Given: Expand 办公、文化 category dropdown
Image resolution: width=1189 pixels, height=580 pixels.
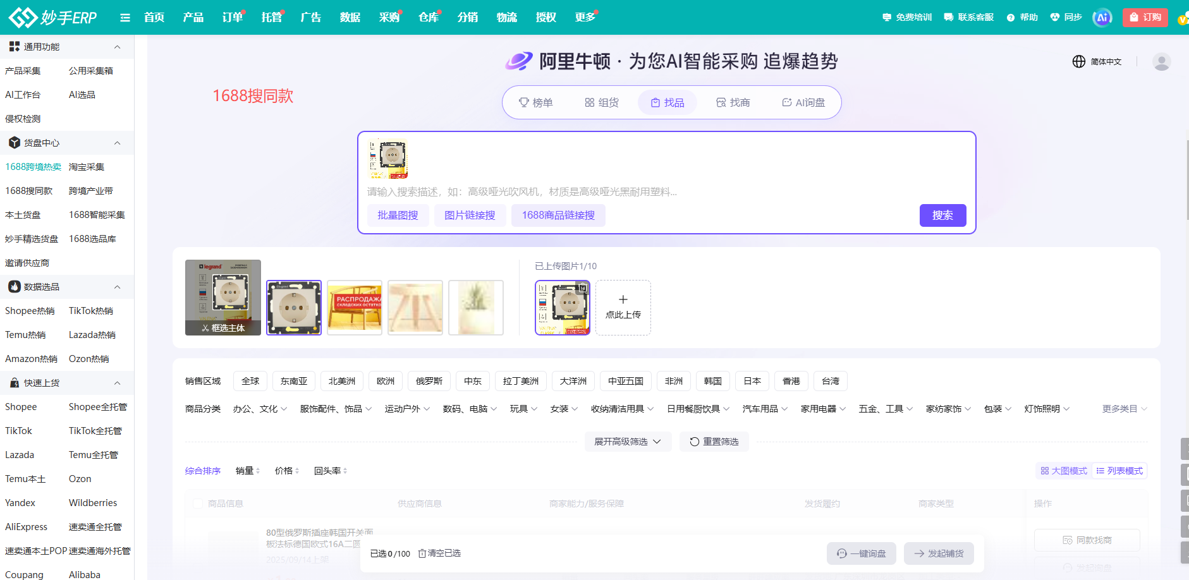Looking at the screenshot, I should [260, 409].
